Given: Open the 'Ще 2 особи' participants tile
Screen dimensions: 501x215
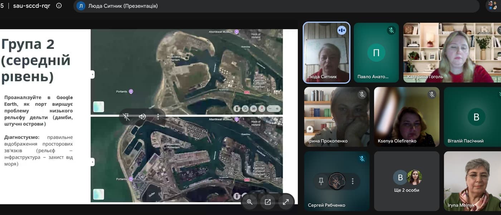Looking at the screenshot, I should point(407,181).
